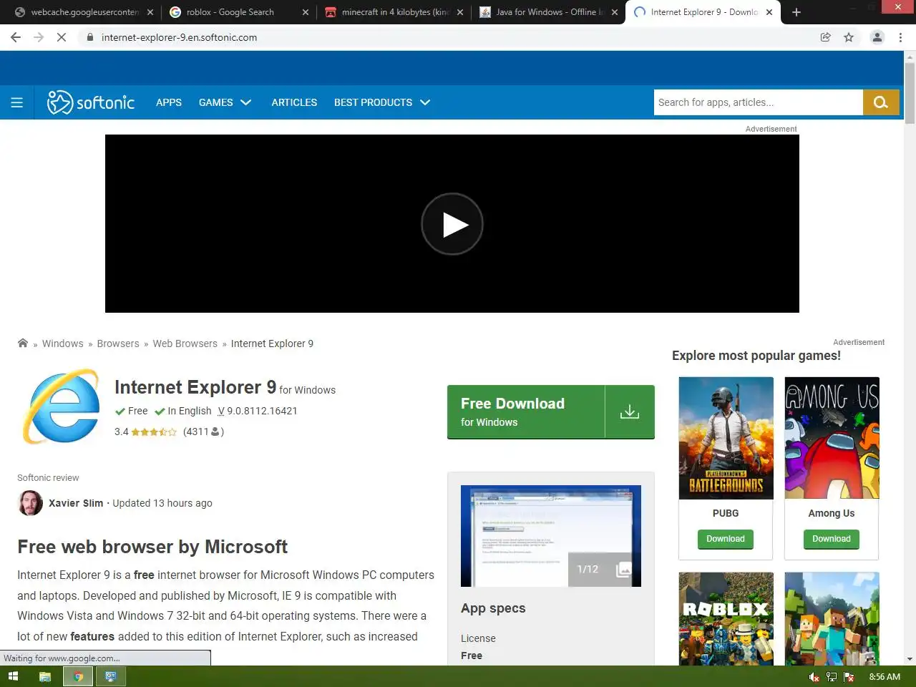916x687 pixels.
Task: Click the download arrow icon on green button
Action: click(x=630, y=411)
